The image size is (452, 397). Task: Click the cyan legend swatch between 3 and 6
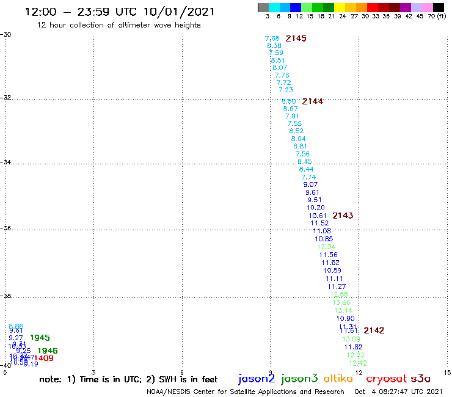click(274, 7)
